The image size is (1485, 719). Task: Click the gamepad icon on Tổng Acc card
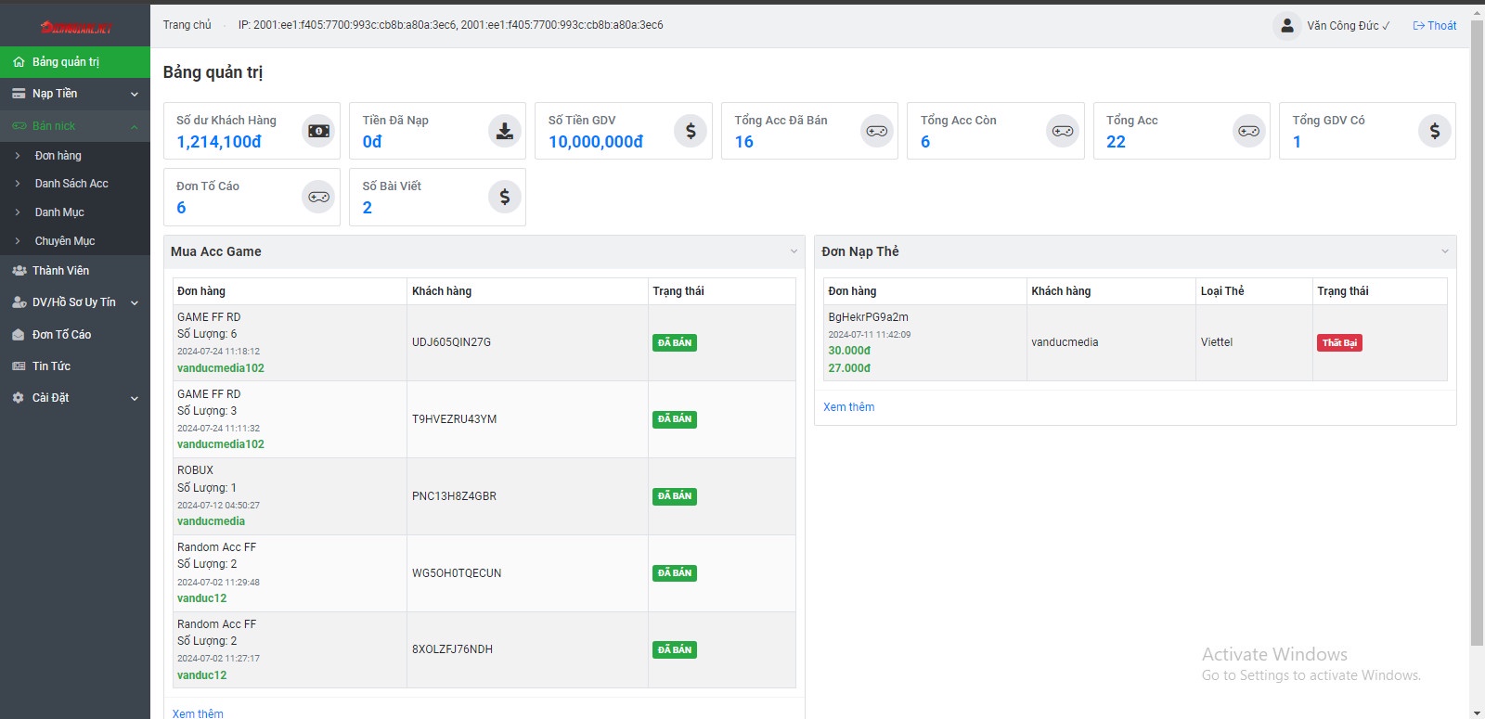(x=1249, y=131)
